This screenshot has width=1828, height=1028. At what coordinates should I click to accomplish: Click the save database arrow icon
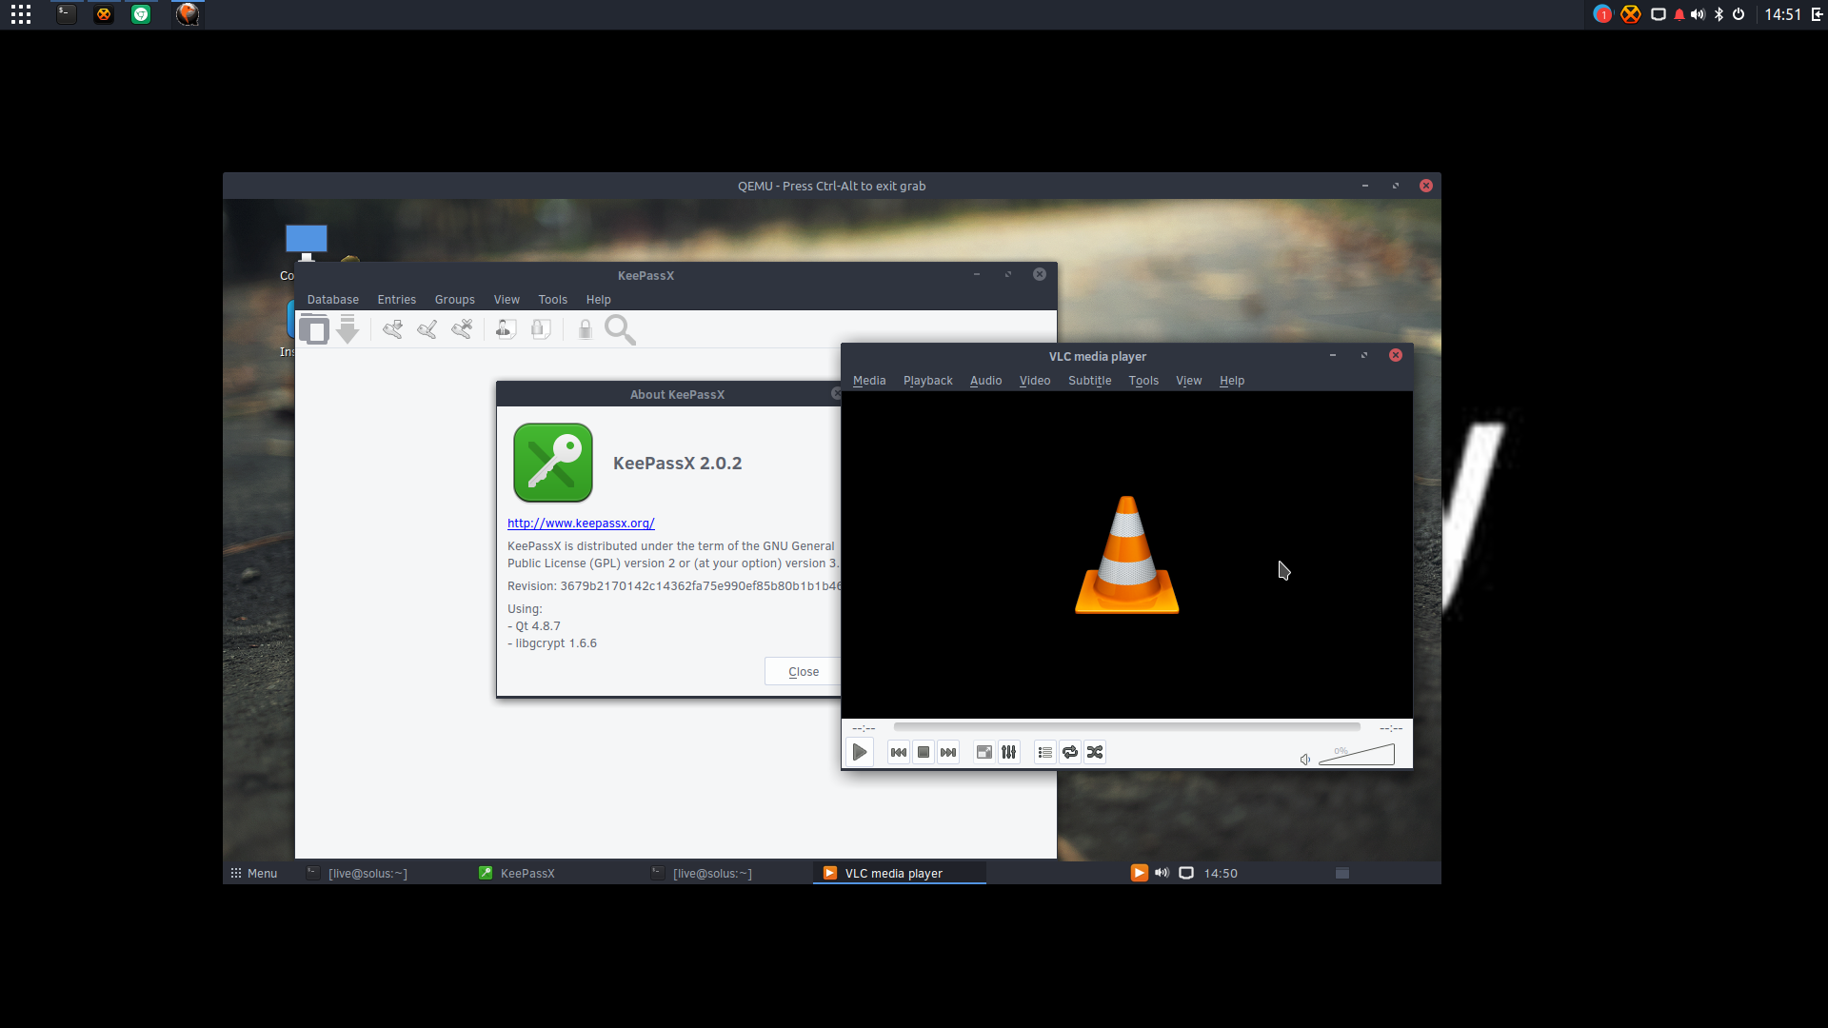348,329
